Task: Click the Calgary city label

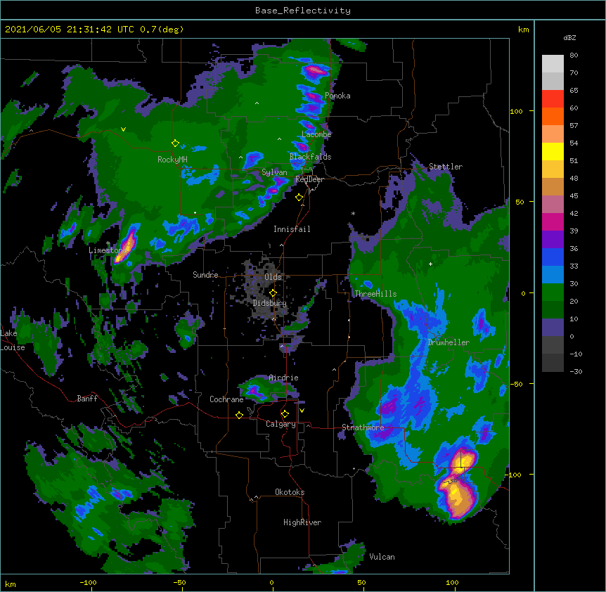Action: [281, 424]
